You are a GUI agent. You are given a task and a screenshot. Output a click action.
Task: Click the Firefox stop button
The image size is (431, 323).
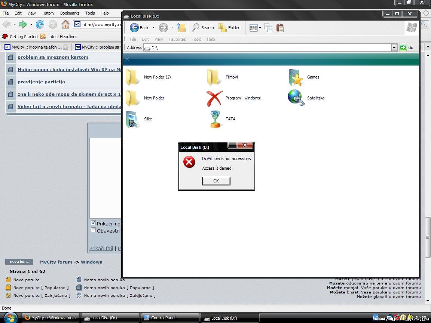click(52, 24)
